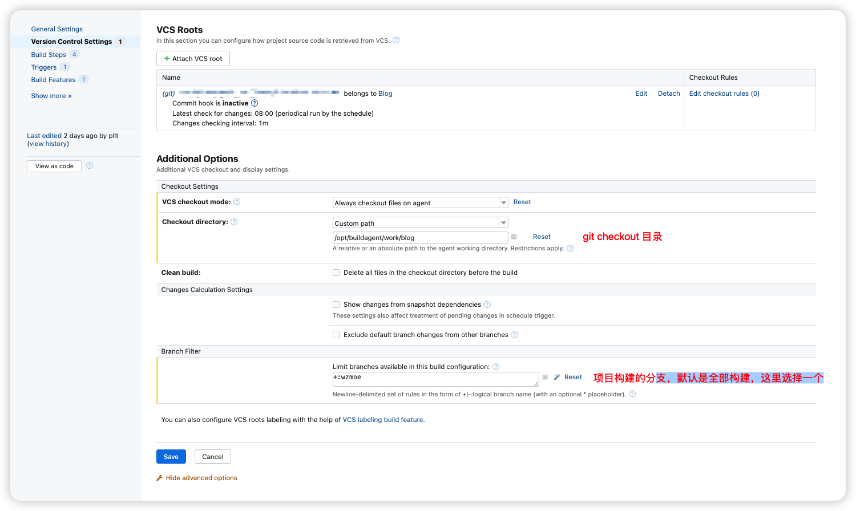The width and height of the screenshot is (856, 511).
Task: Click the checkout directory path field
Action: [x=421, y=238]
